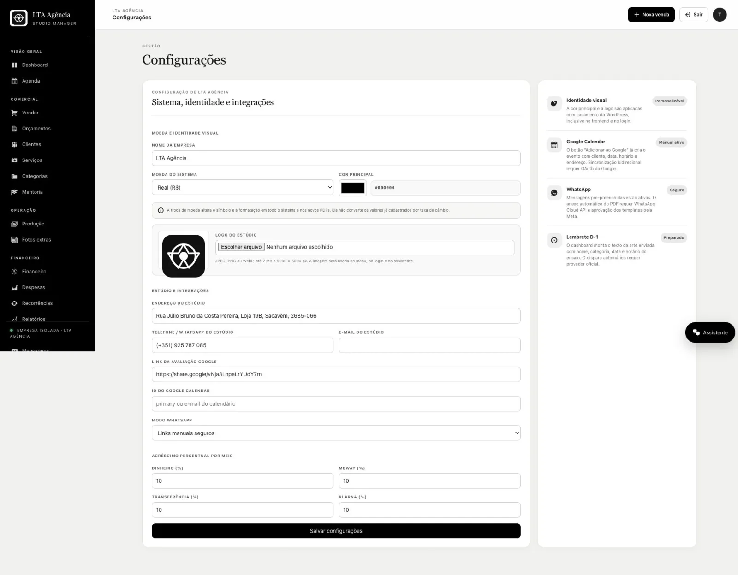Click the LTA Agência logo in sidebar
Image resolution: width=738 pixels, height=575 pixels.
pyautogui.click(x=19, y=18)
